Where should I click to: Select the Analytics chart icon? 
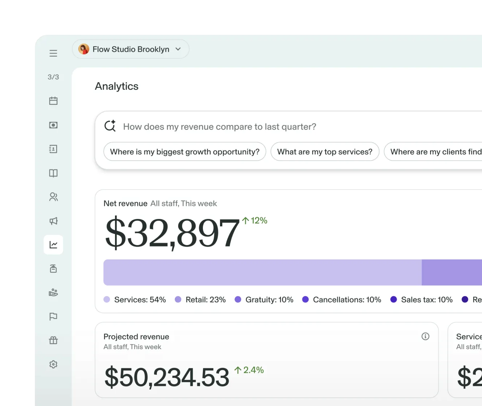[x=53, y=245]
